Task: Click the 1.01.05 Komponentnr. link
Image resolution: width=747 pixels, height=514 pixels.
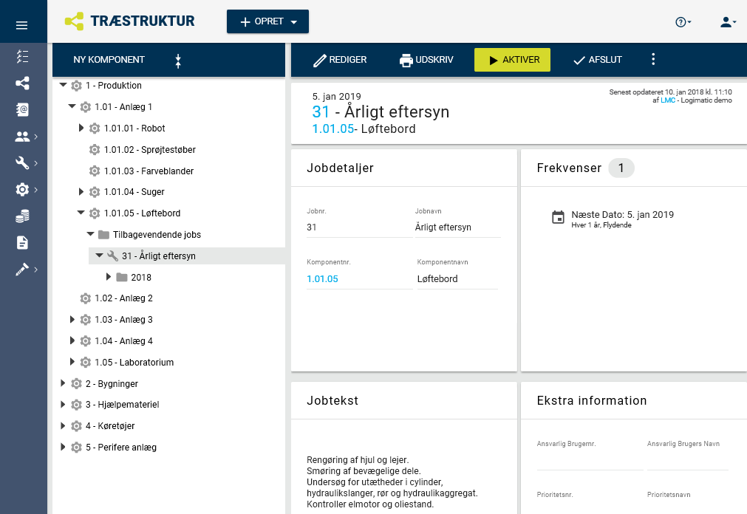Action: 323,278
